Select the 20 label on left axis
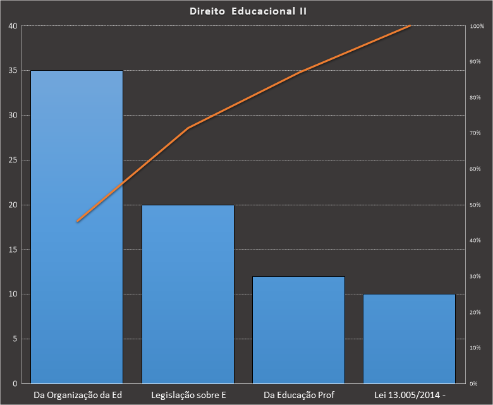This screenshot has height=405, width=493. click(x=13, y=205)
